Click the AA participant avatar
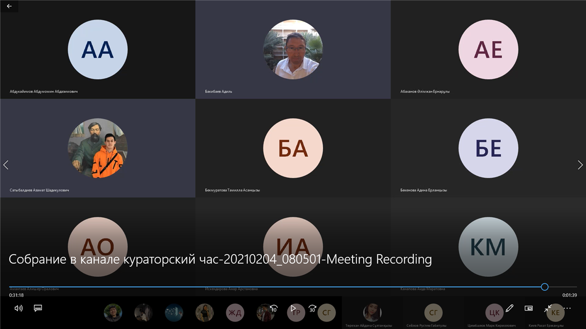The height and width of the screenshot is (329, 586). (98, 49)
